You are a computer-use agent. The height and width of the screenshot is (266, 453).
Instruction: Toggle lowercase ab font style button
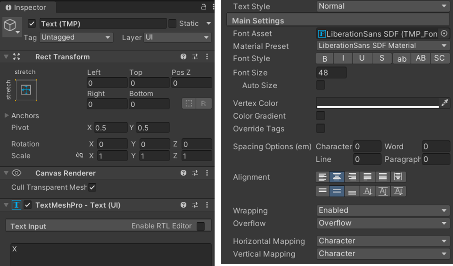coord(402,58)
